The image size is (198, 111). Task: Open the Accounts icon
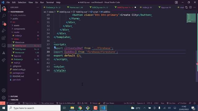click(x=4, y=90)
